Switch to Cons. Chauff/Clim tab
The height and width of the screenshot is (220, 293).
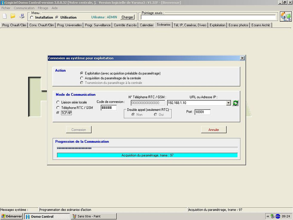click(42, 25)
